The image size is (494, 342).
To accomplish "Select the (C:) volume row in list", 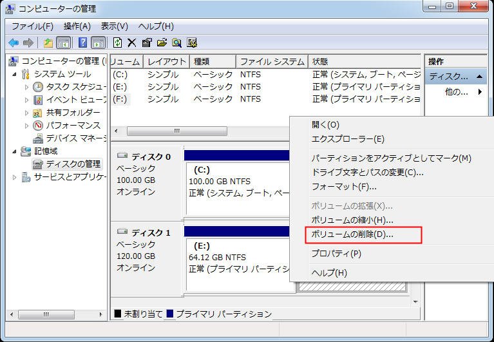I will 265,74.
